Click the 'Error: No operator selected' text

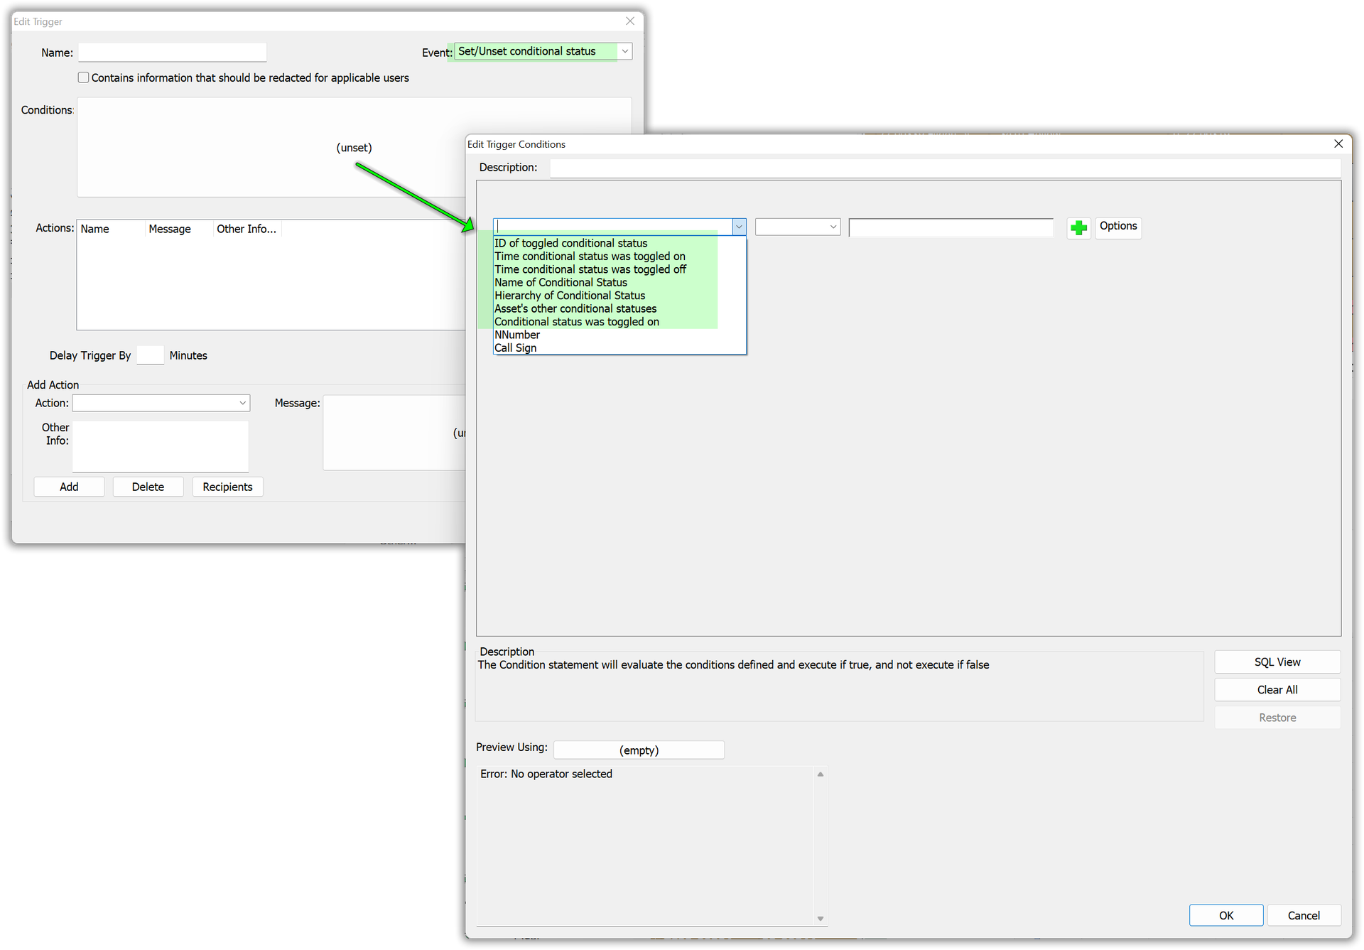(546, 774)
